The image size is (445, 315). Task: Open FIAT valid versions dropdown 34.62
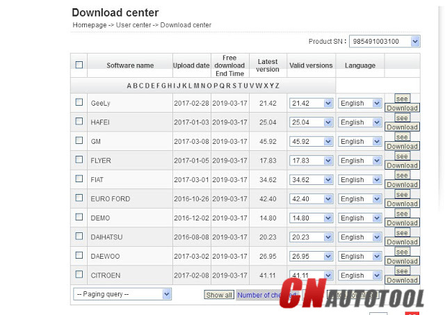tap(311, 180)
